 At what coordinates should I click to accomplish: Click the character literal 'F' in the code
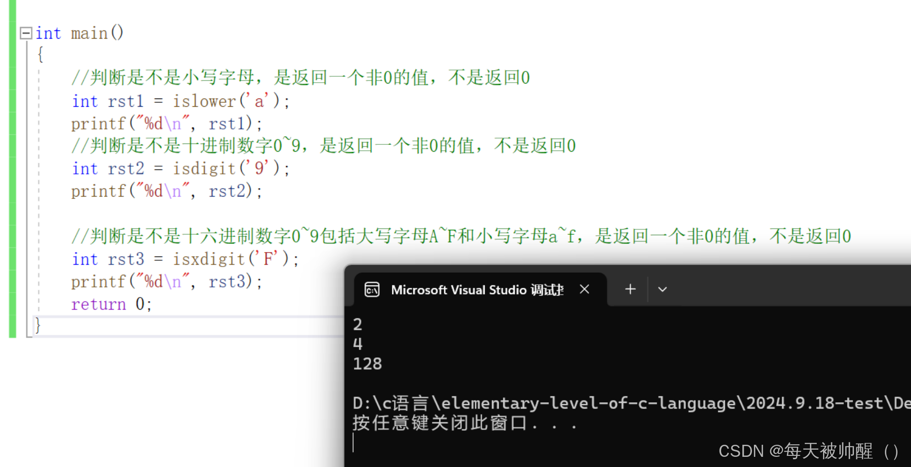click(269, 258)
